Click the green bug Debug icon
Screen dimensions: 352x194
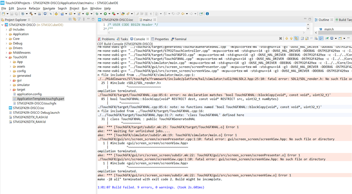(x=97, y=14)
